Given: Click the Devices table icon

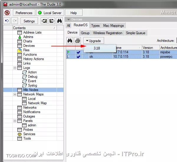Looking at the screenshot, I should (x=19, y=46).
